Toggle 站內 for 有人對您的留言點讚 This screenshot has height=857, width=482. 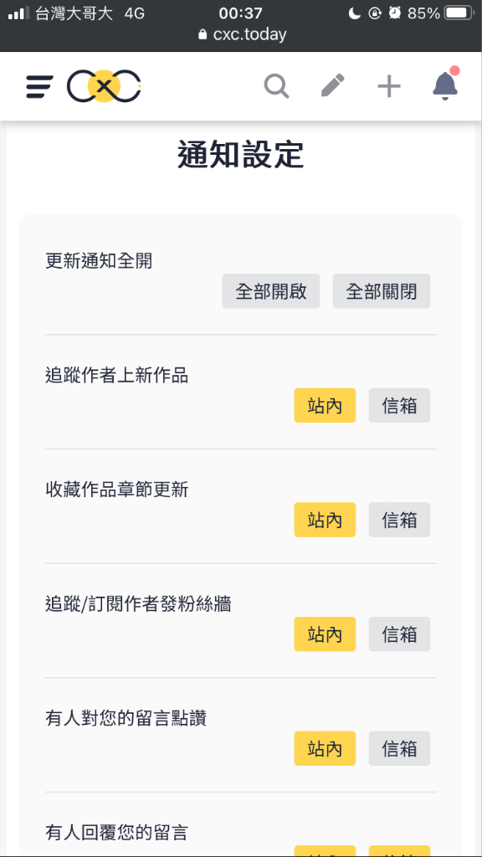coord(325,748)
